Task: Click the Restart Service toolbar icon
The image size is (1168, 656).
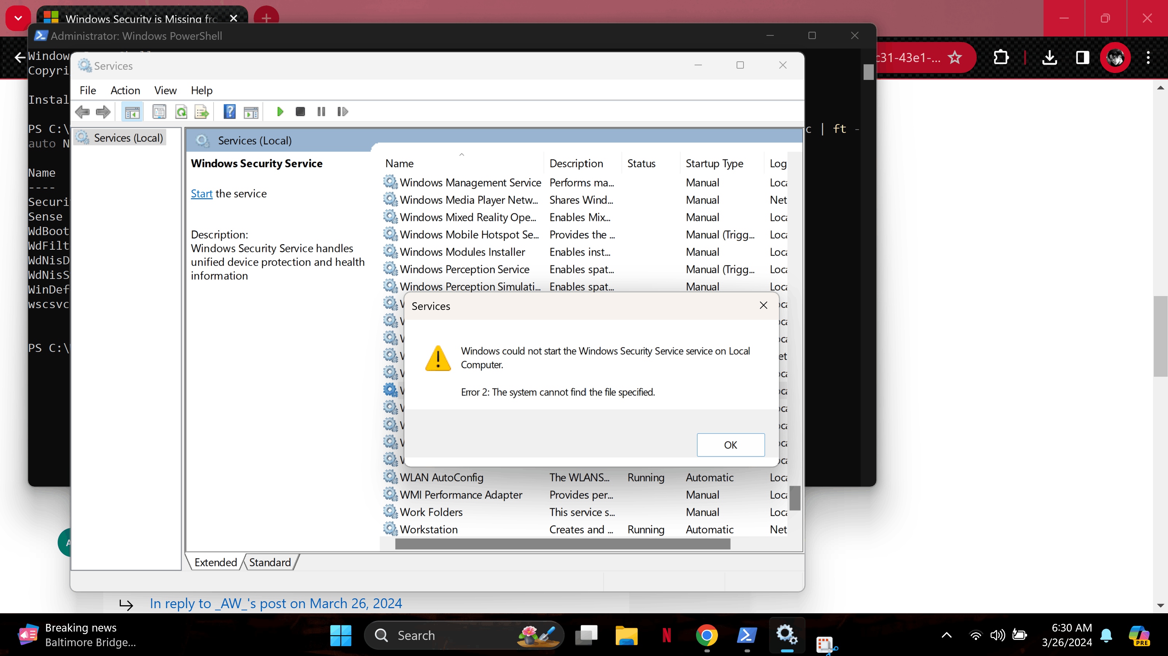Action: tap(342, 112)
